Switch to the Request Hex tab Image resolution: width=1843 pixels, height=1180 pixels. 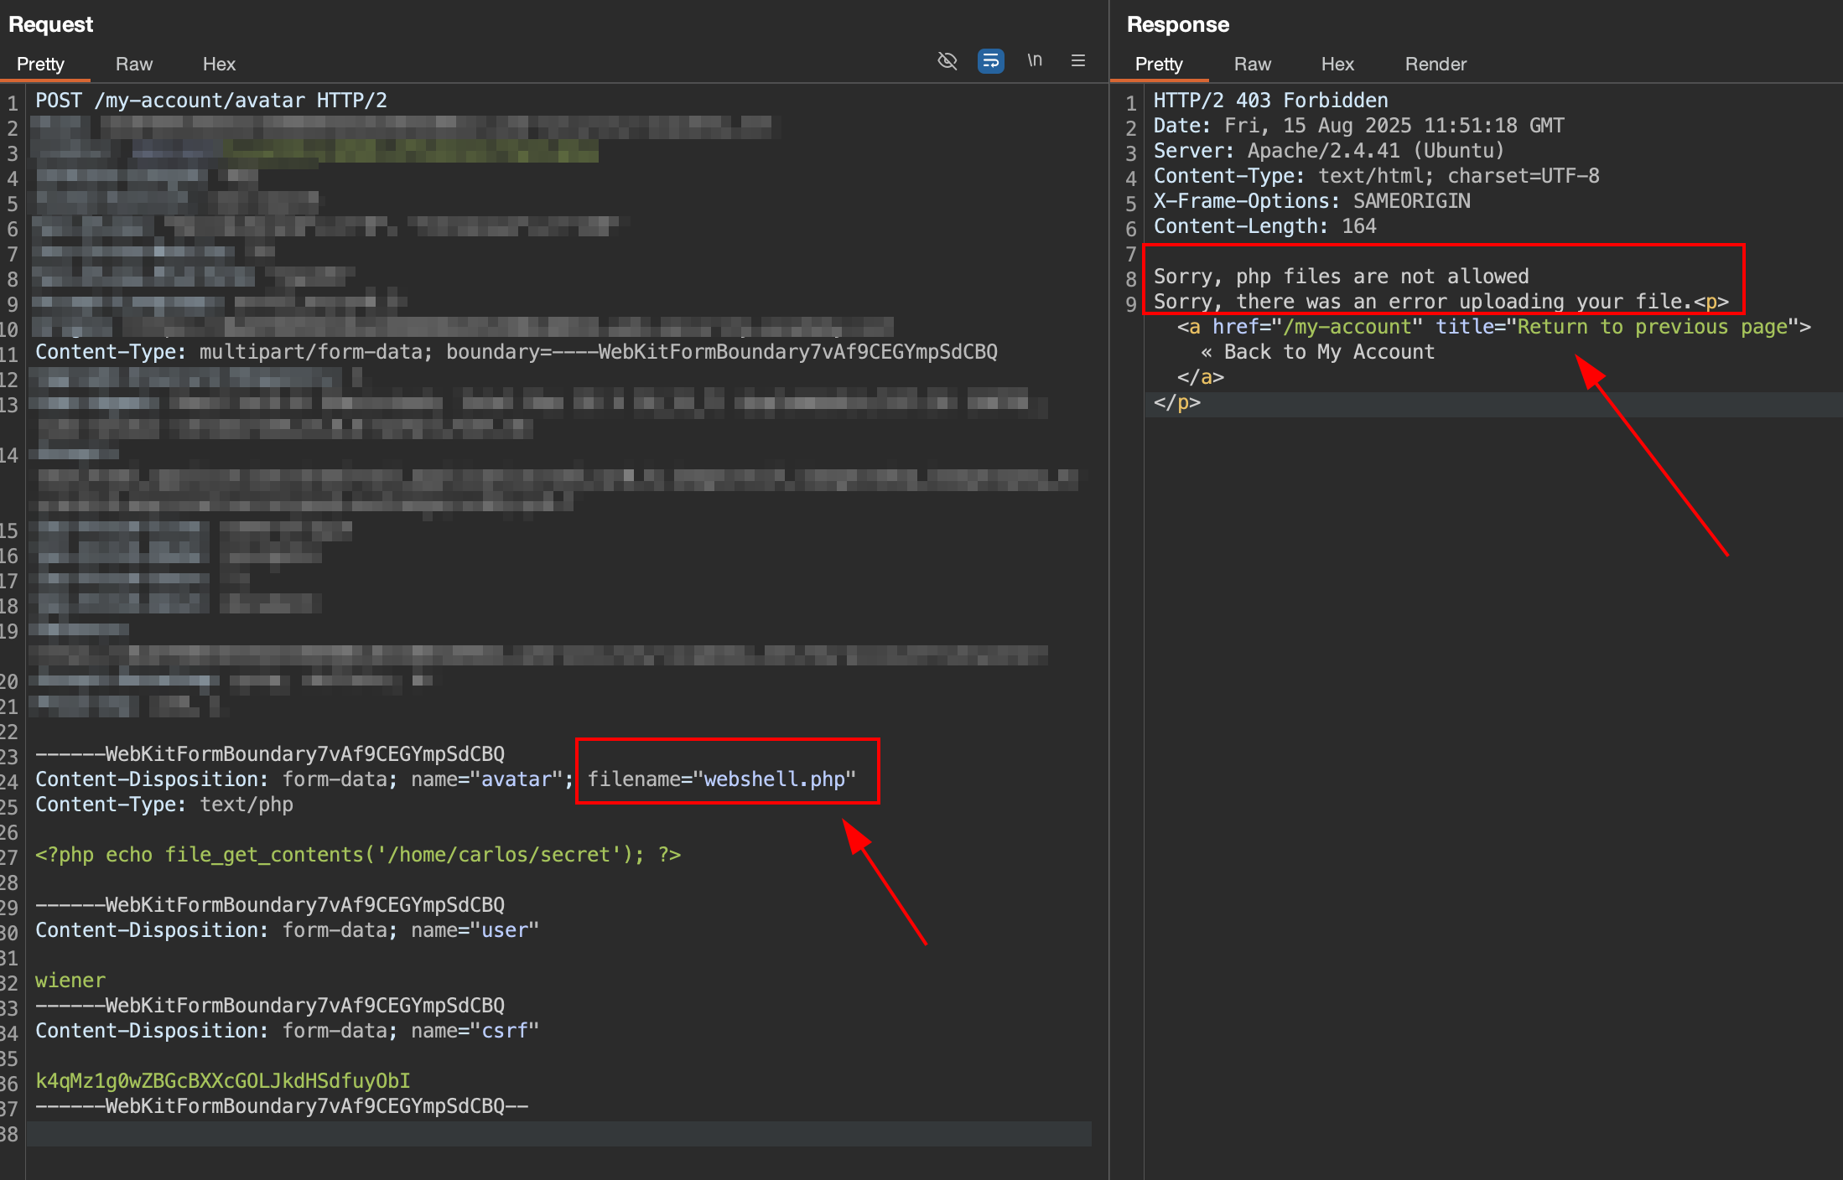point(219,64)
